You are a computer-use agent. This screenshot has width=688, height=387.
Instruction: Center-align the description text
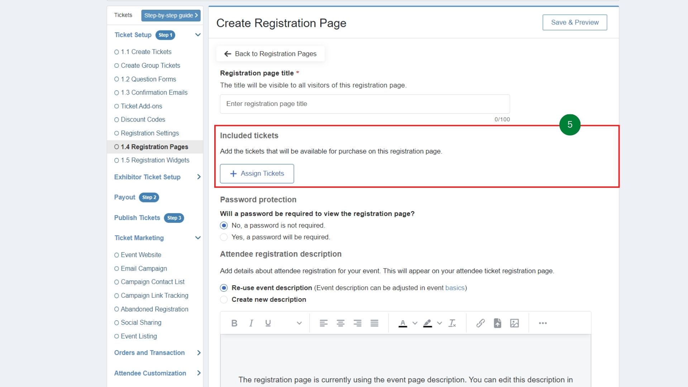click(x=340, y=323)
